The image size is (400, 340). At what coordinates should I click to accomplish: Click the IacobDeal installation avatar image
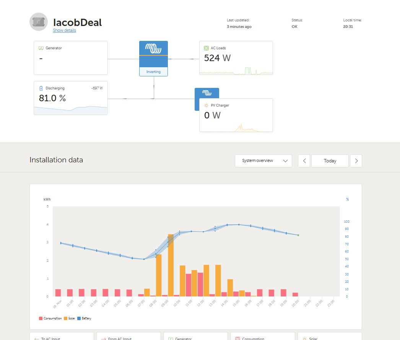pos(39,22)
